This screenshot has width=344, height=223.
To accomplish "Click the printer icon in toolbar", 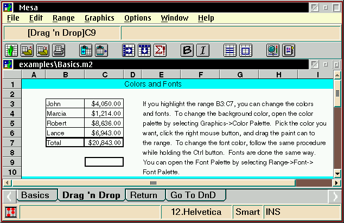I will tap(59, 51).
